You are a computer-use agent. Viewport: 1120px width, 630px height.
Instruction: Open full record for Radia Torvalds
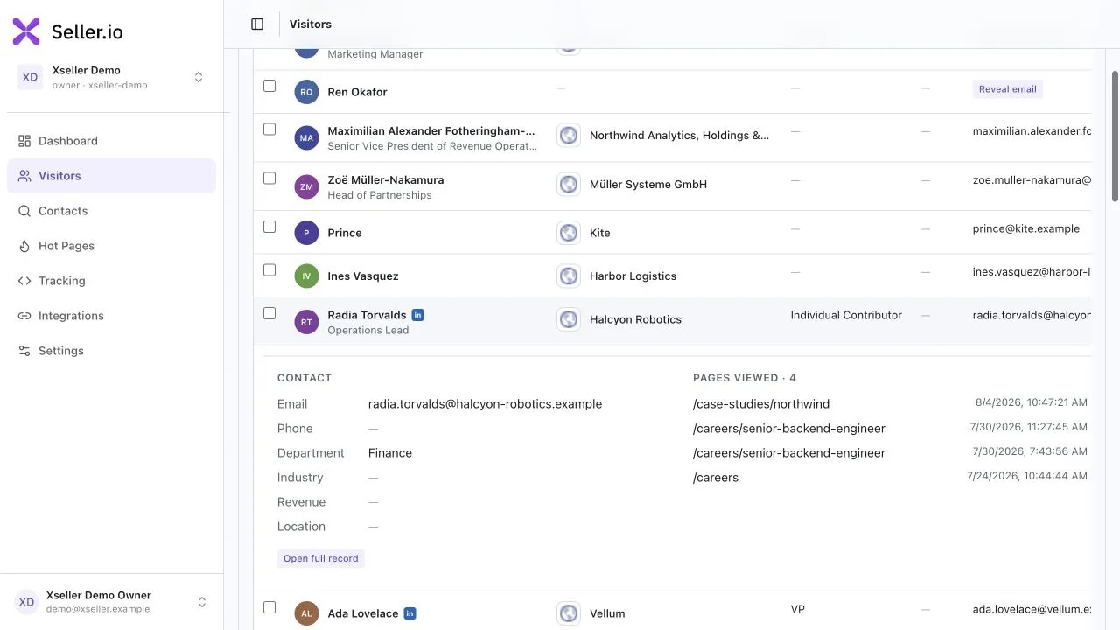(x=321, y=558)
